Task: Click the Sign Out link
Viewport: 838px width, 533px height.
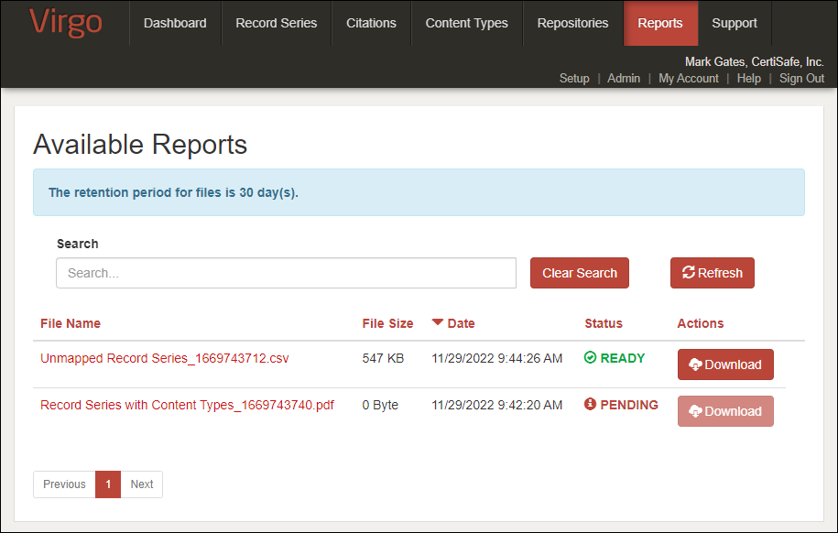Action: pos(801,78)
